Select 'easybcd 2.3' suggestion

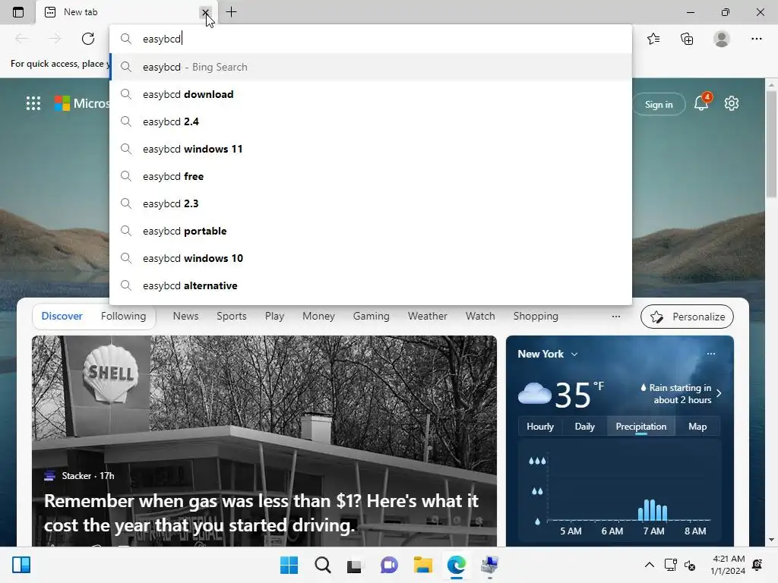pyautogui.click(x=371, y=203)
